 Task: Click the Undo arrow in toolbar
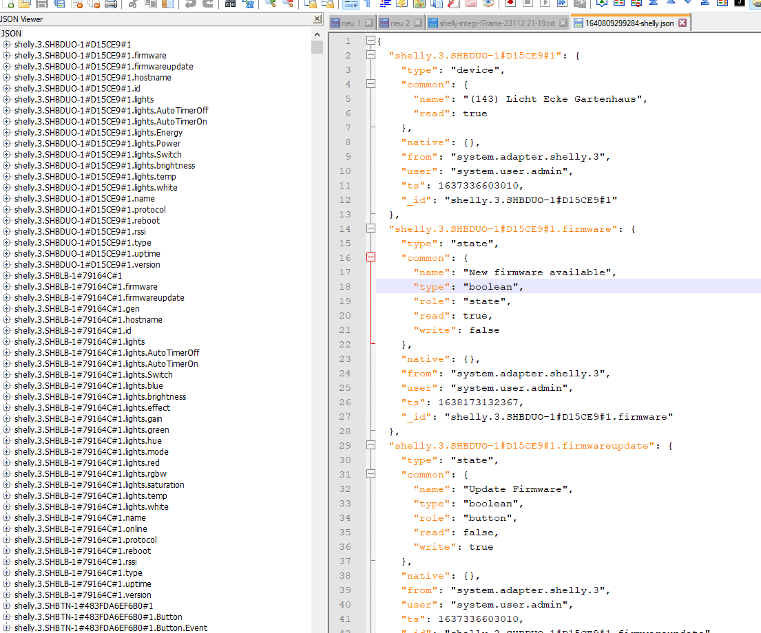pos(191,3)
